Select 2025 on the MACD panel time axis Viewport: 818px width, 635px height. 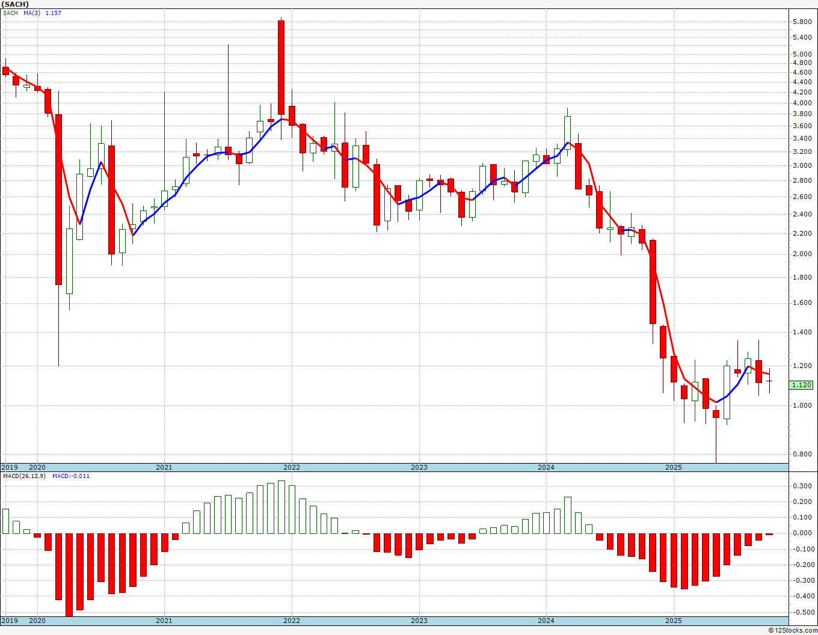pyautogui.click(x=674, y=621)
